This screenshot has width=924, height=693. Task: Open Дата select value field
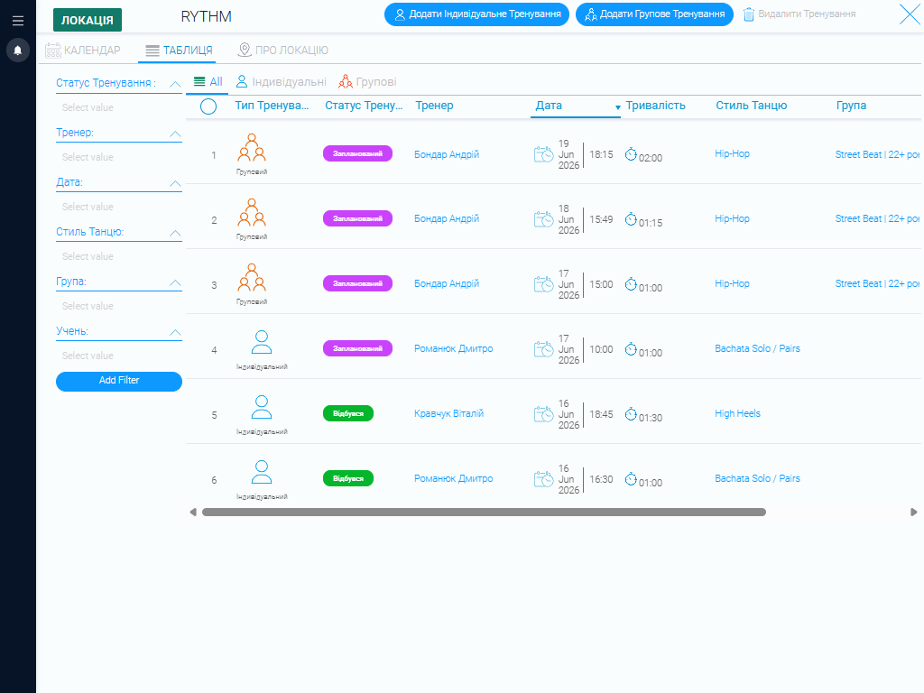(x=119, y=207)
